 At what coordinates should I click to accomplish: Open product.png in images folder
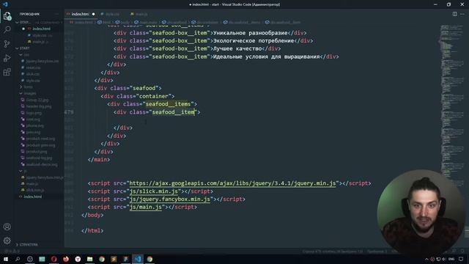click(36, 152)
